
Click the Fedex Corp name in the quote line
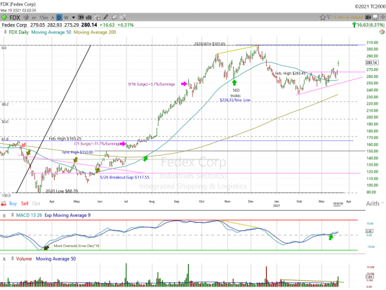[14, 25]
